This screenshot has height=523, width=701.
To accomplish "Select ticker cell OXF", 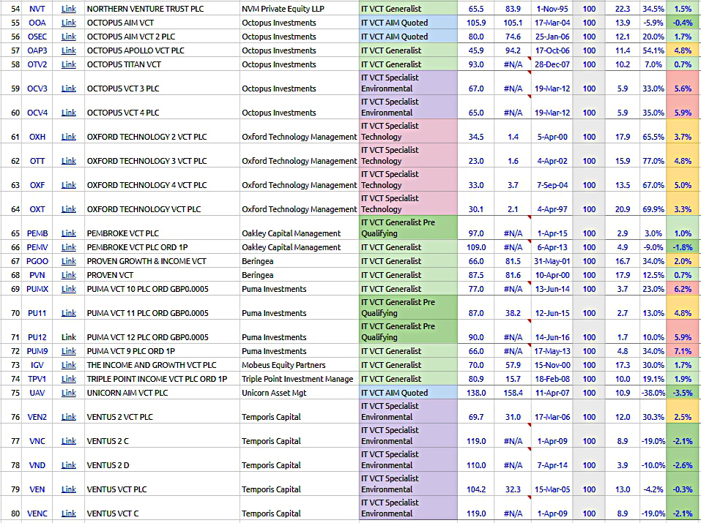I will pos(37,179).
